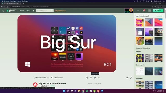Image resolution: width=166 pixels, height=93 pixels.
Task: Click the browser address bar
Action: [80, 7]
